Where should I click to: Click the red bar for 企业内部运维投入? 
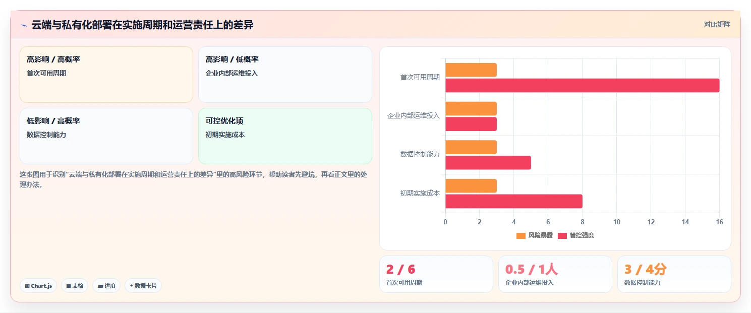[471, 124]
